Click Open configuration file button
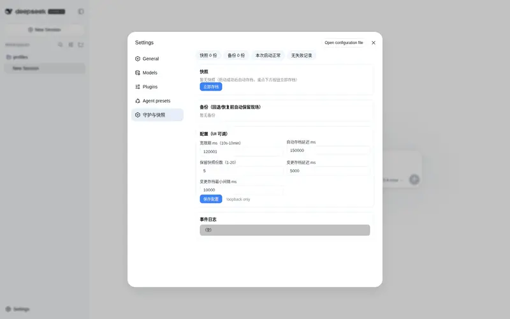Screen dimensions: 510x319 coord(344,43)
